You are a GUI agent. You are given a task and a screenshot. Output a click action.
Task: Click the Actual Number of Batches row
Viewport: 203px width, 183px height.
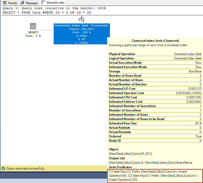(x=155, y=84)
